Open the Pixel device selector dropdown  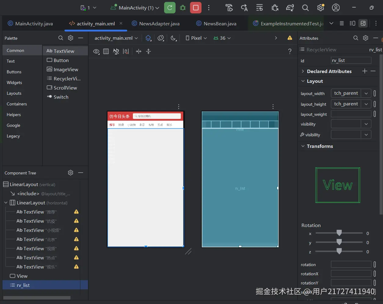click(196, 38)
